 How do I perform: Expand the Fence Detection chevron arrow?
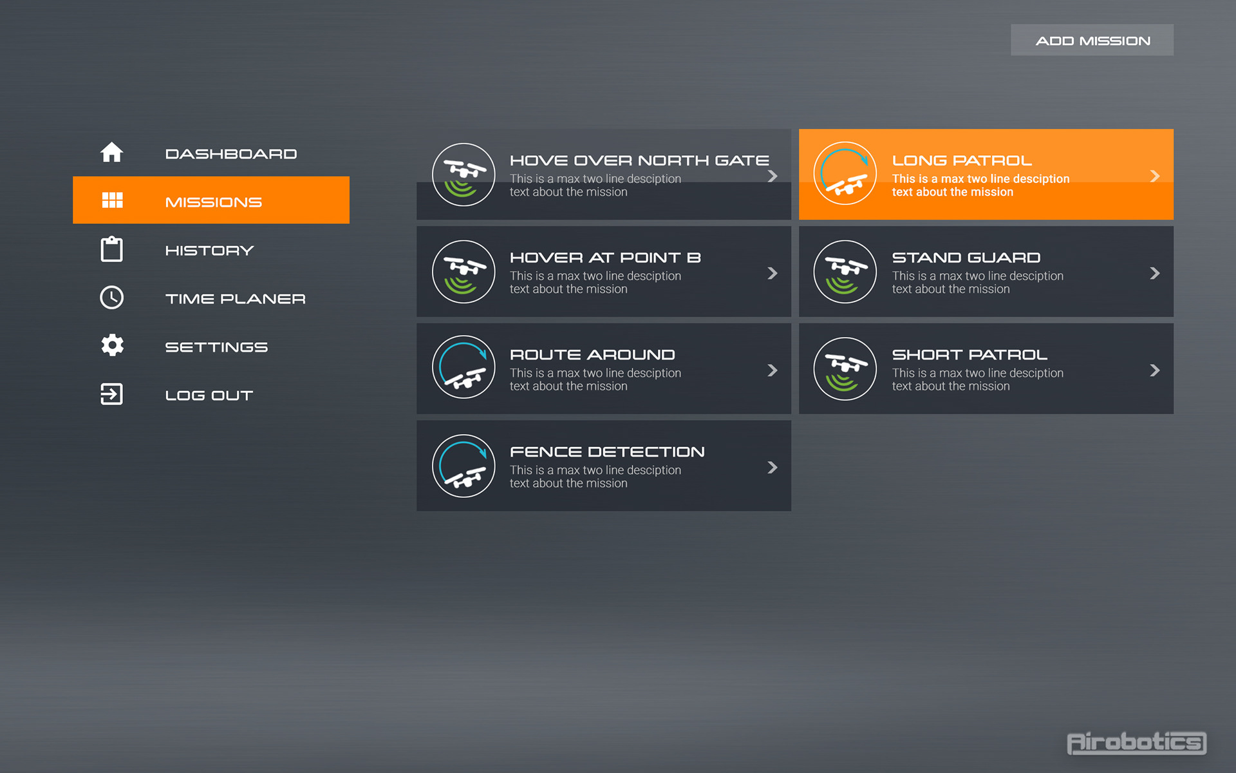772,468
